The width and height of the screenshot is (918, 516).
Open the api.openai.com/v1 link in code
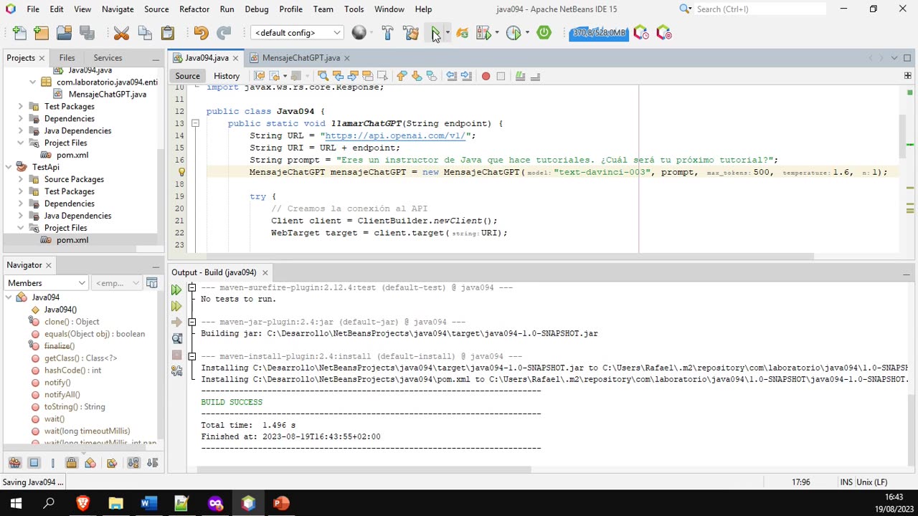[x=397, y=135]
